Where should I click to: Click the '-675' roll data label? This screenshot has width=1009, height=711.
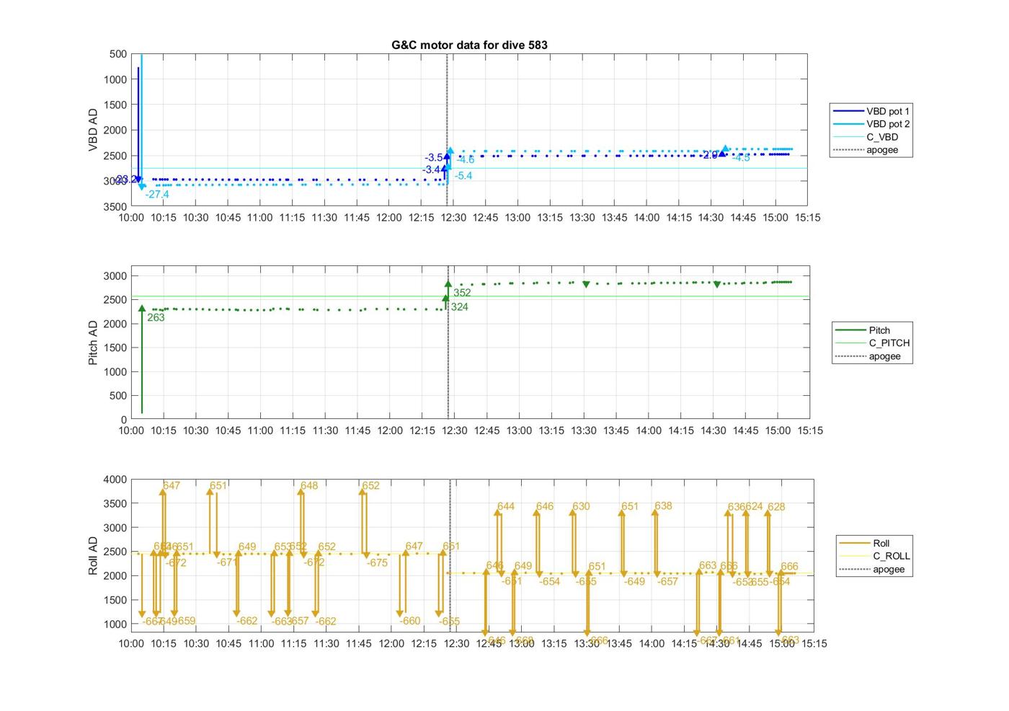(x=377, y=562)
